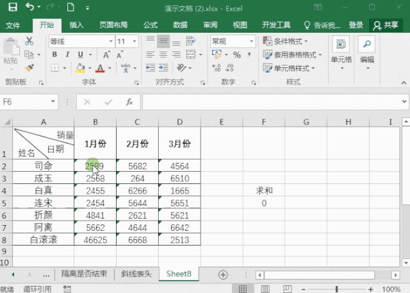Click the Undo arrow icon
This screenshot has width=410, height=293.
coord(31,8)
